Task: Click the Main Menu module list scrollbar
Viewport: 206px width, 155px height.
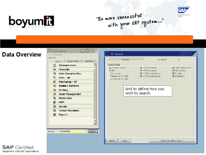Action: [x=95, y=94]
